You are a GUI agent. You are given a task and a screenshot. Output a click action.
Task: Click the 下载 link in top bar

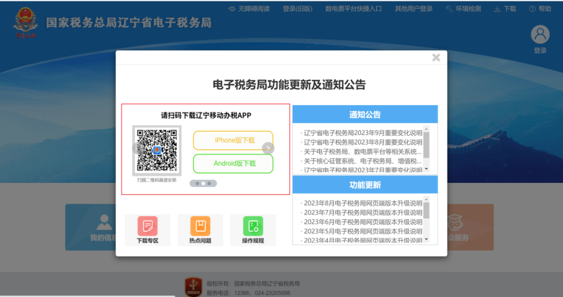click(505, 9)
